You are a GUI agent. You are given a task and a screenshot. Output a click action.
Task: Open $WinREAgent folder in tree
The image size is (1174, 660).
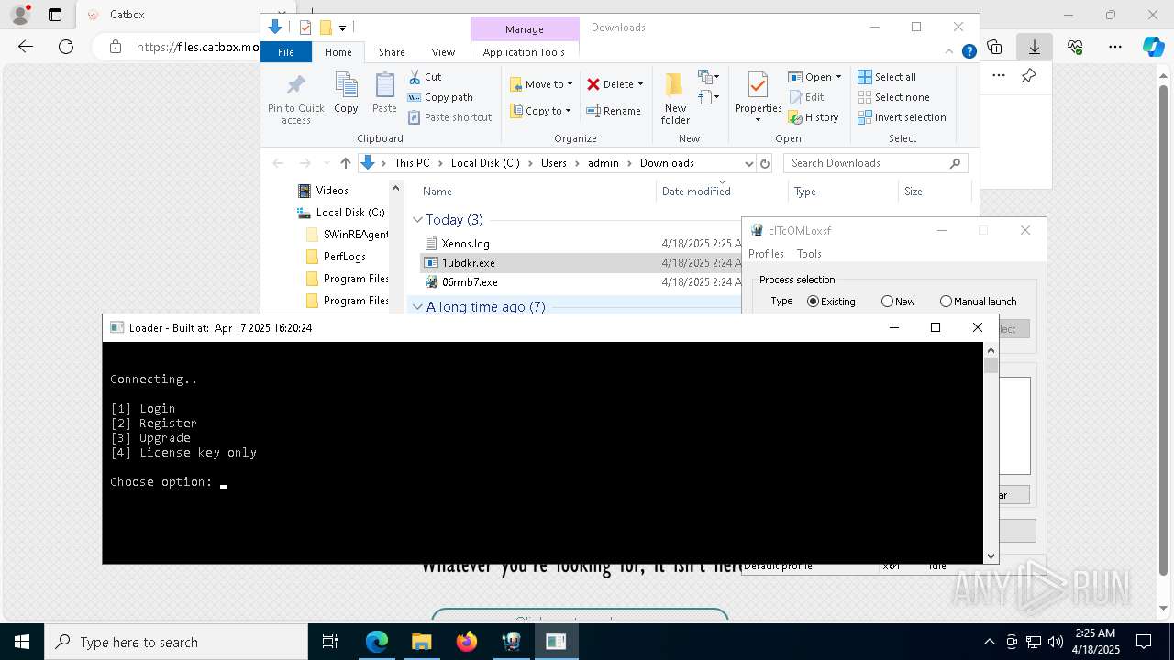pos(356,235)
